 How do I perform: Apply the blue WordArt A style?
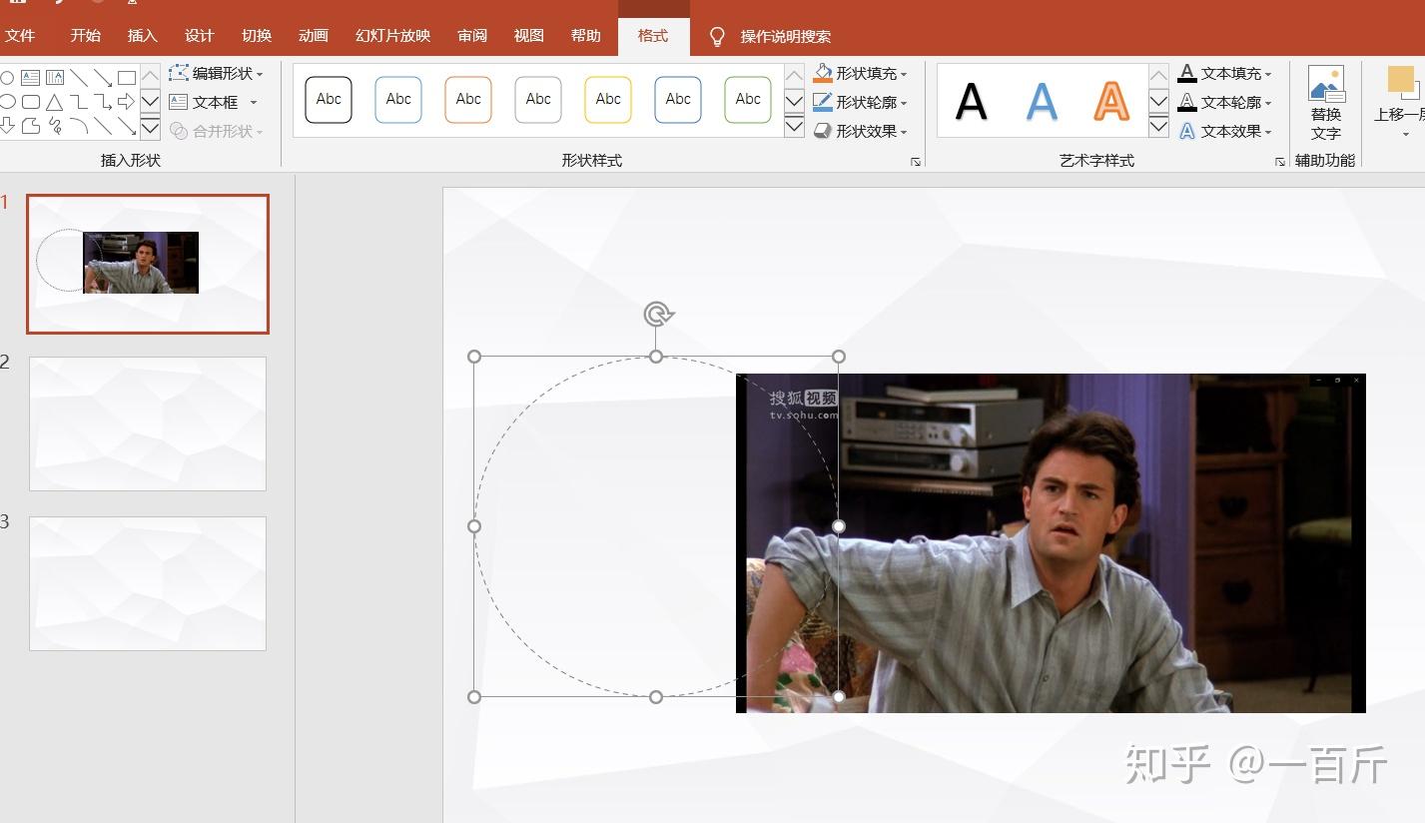[x=1042, y=101]
